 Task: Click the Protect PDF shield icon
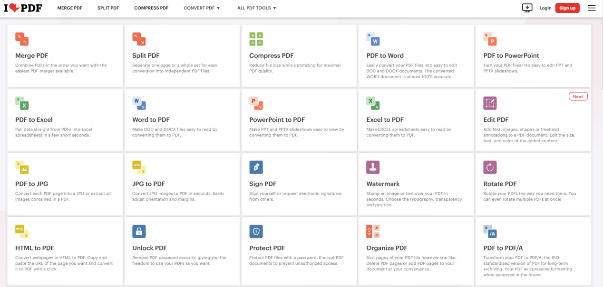click(x=256, y=231)
